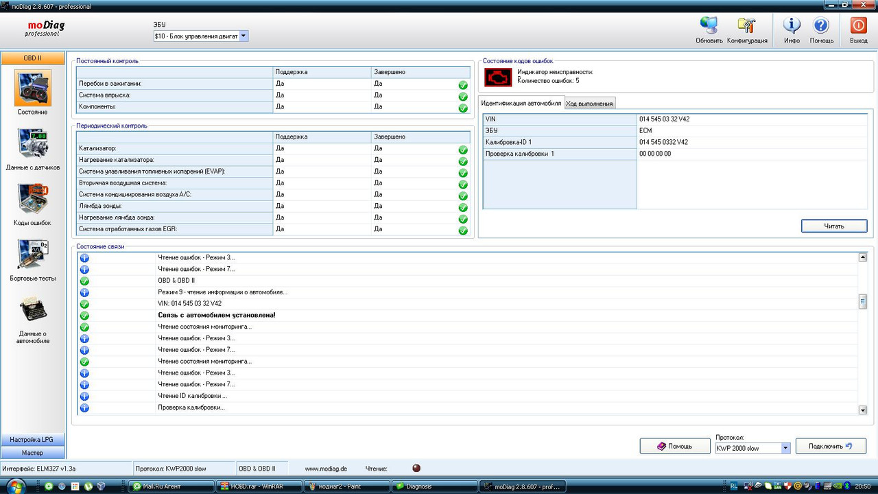The height and width of the screenshot is (494, 878).
Task: Open the Windows Start button
Action: point(15,486)
